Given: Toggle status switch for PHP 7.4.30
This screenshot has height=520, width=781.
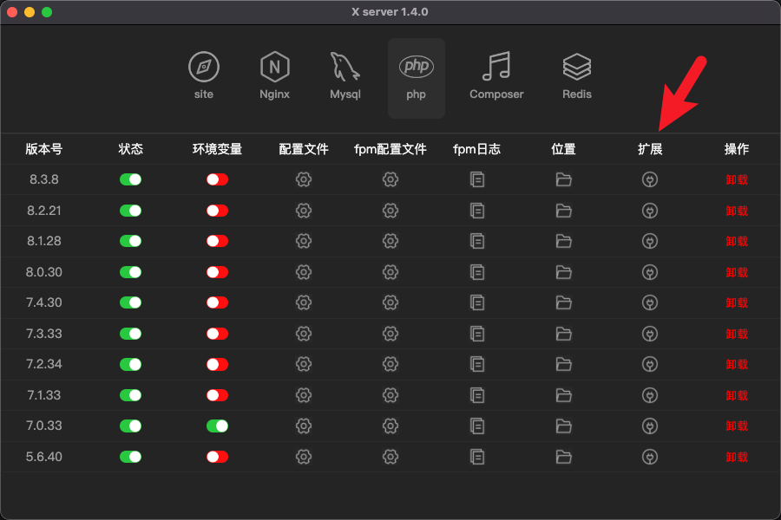Looking at the screenshot, I should 130,302.
